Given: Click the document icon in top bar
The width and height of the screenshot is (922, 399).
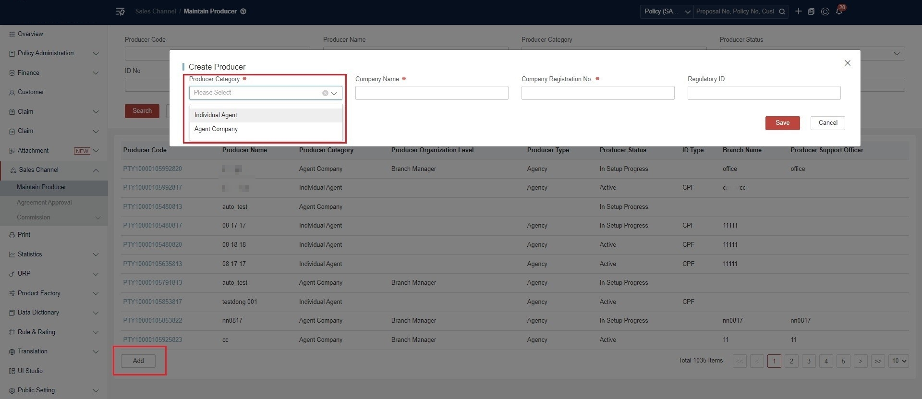Looking at the screenshot, I should [x=811, y=12].
